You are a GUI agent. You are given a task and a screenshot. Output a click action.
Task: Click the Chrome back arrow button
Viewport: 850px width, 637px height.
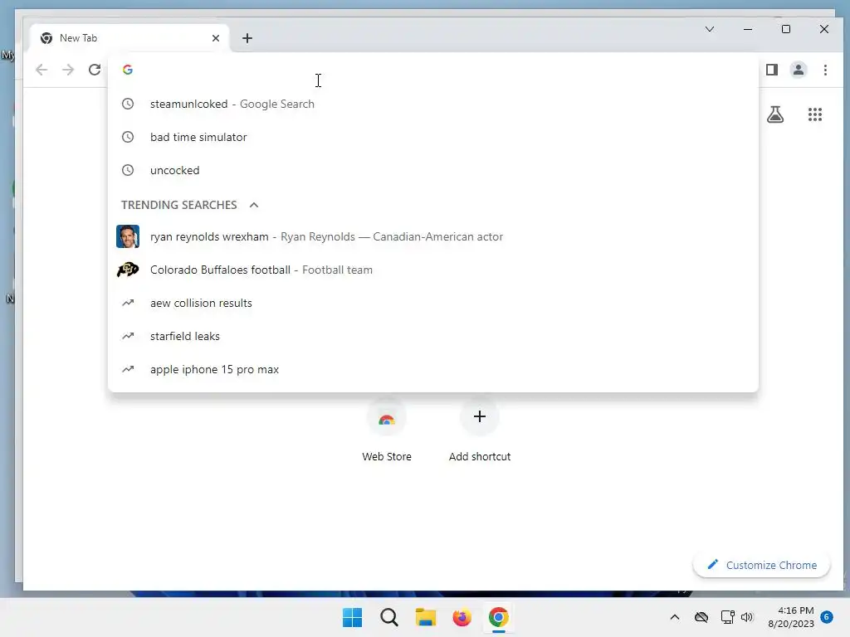point(42,70)
